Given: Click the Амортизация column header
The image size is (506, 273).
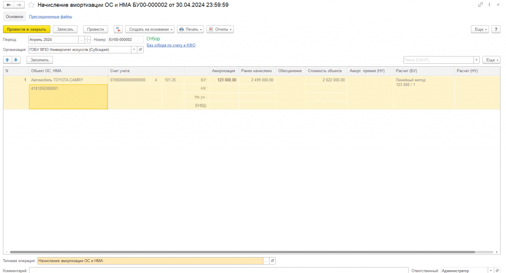Looking at the screenshot, I should click(x=223, y=71).
